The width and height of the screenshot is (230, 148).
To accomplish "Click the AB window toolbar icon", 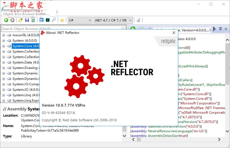I will tap(41, 20).
